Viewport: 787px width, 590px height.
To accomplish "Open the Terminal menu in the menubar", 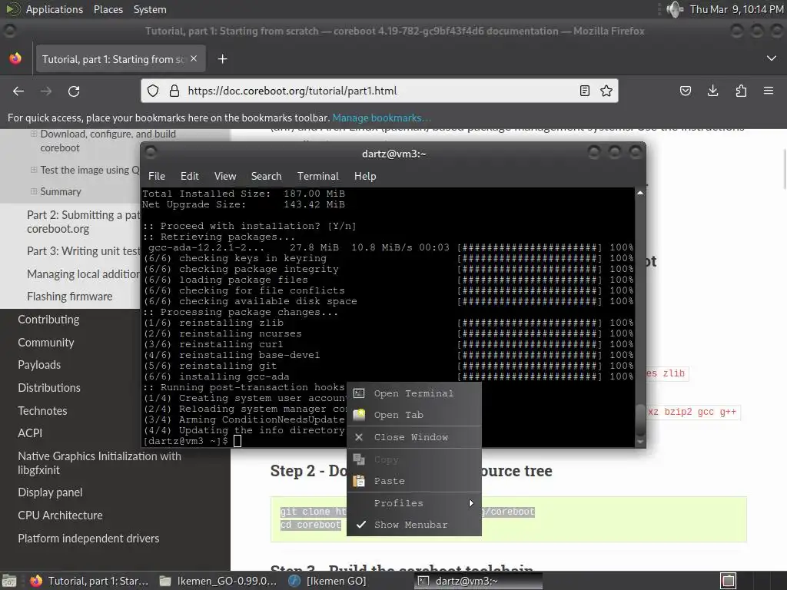I will point(317,176).
